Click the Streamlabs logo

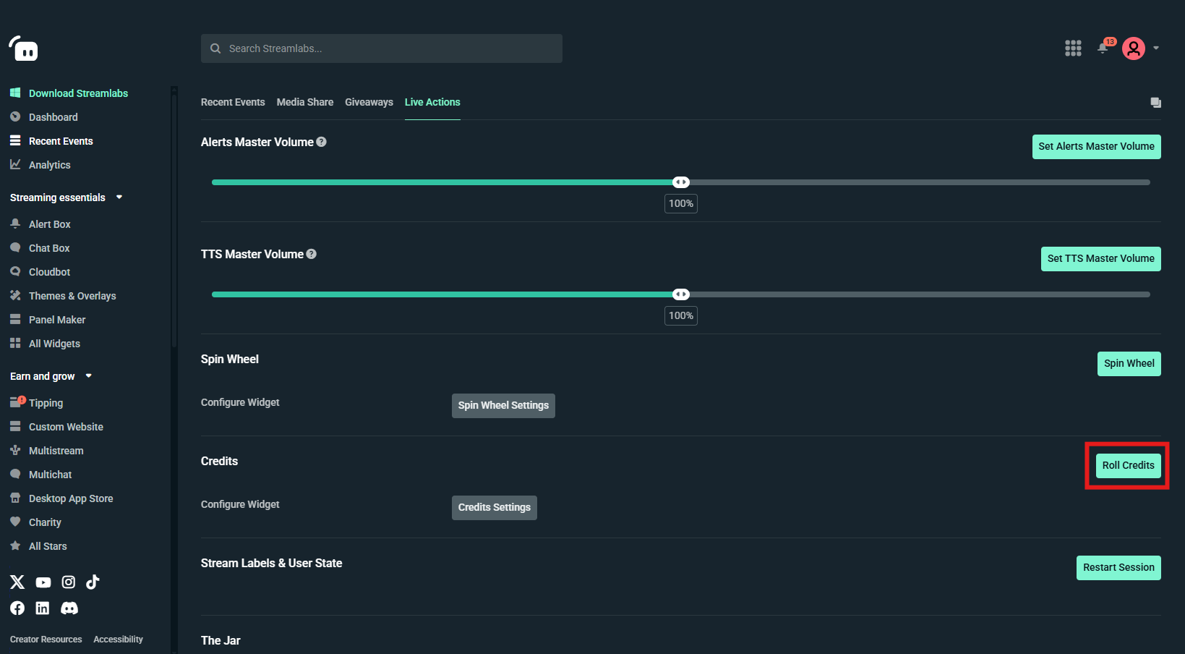[24, 49]
